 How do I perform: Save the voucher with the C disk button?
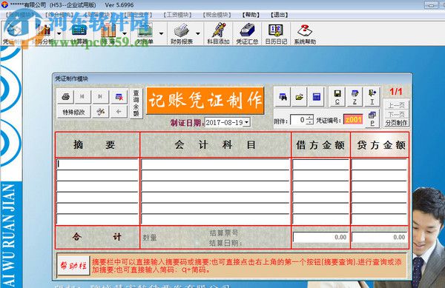[x=337, y=97]
